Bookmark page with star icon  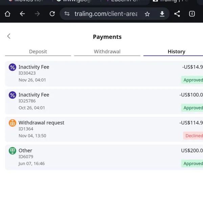pyautogui.click(x=147, y=14)
